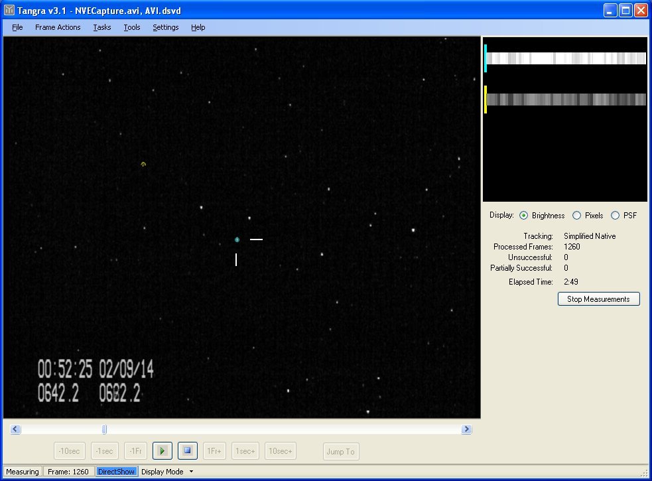This screenshot has width=652, height=481.
Task: Click the yellow-circled comparison star
Action: pos(143,164)
